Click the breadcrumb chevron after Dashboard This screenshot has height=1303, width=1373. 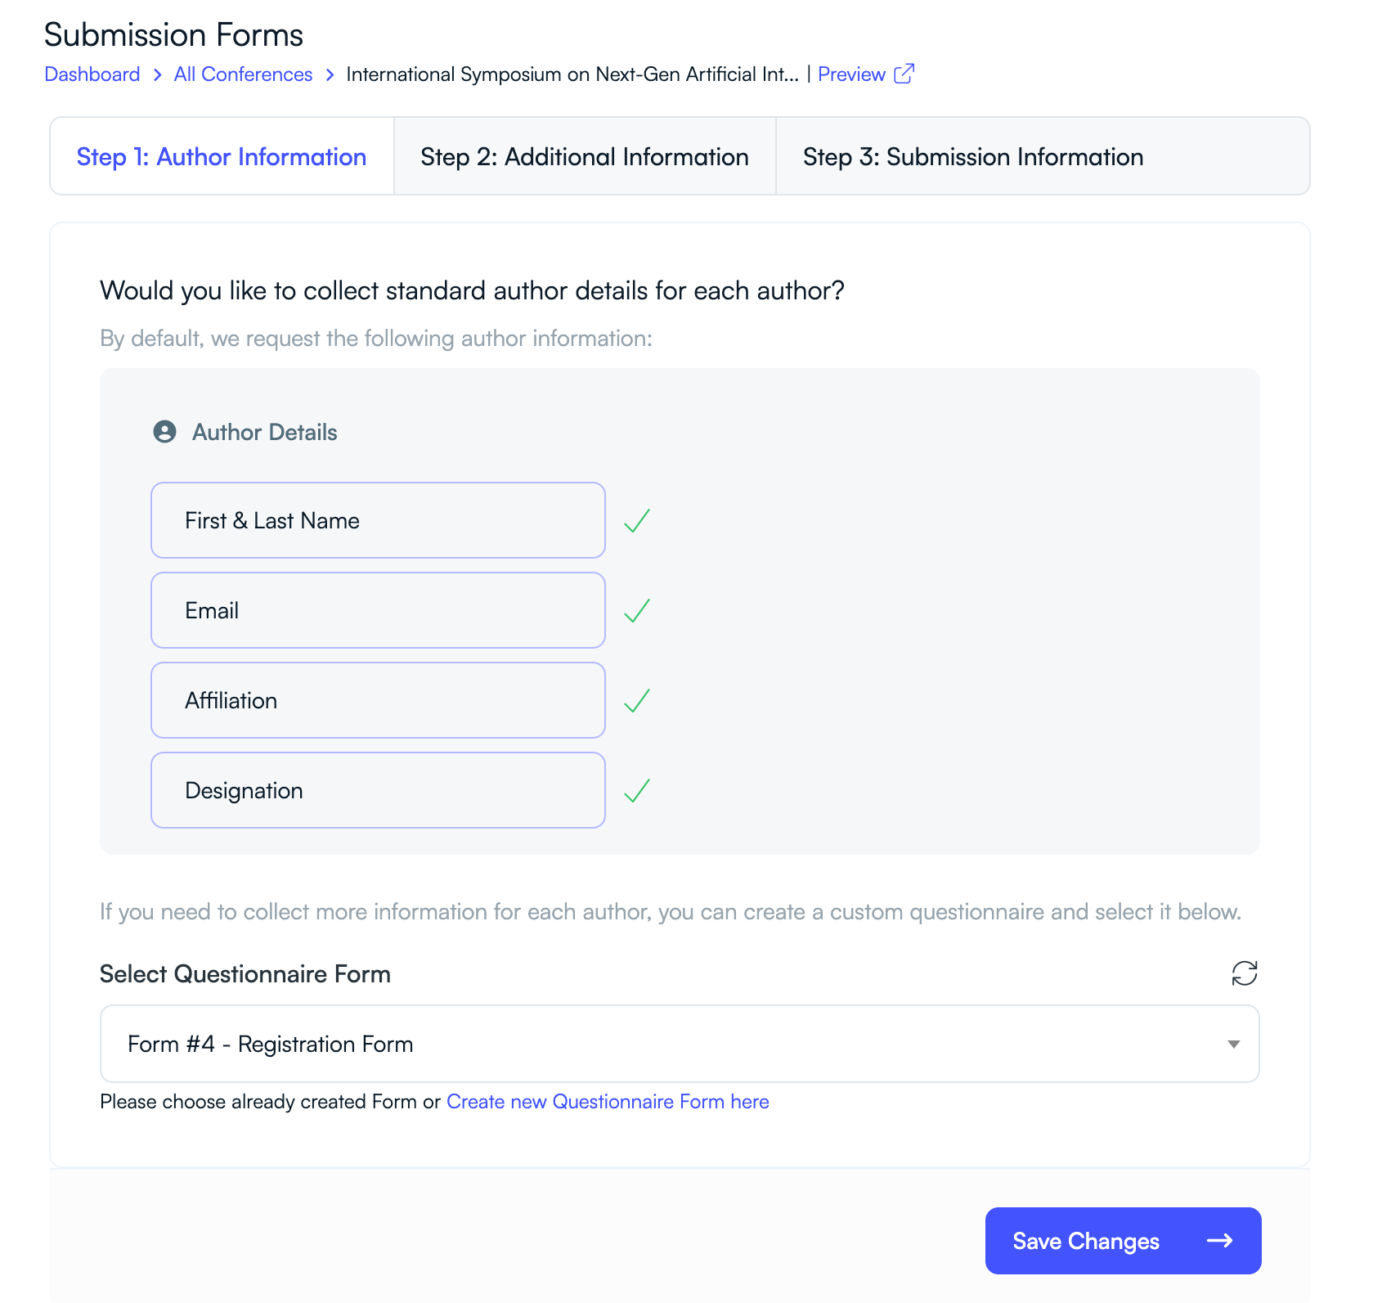pyautogui.click(x=156, y=74)
